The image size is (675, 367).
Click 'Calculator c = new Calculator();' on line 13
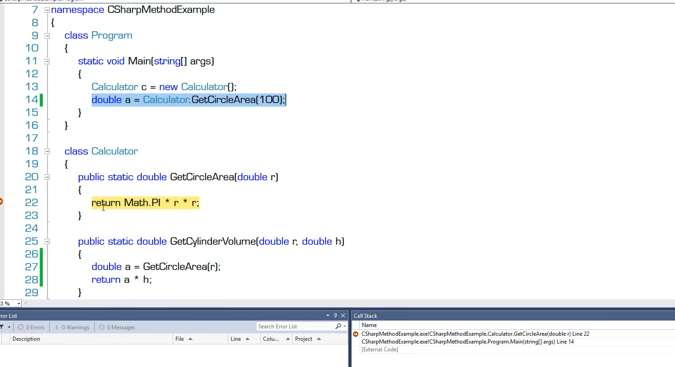click(x=164, y=87)
